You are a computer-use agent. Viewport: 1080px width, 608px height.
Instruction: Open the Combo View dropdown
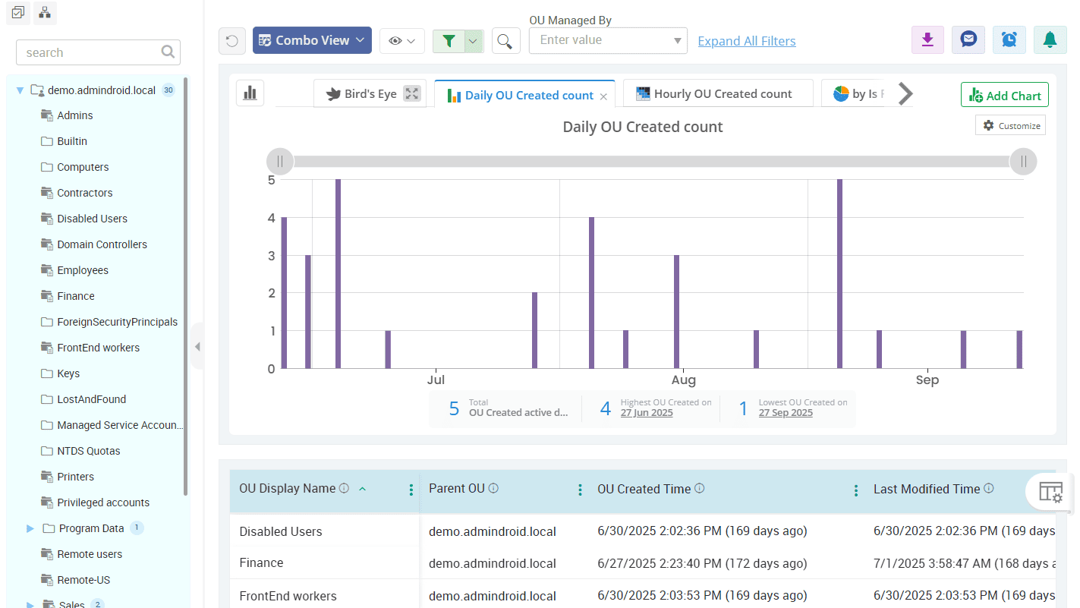[312, 41]
